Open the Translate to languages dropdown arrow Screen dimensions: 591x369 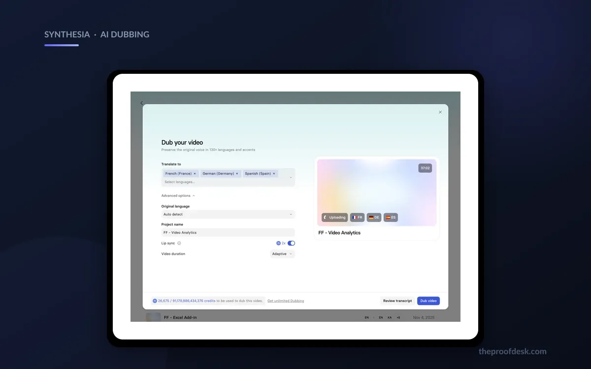click(x=291, y=178)
